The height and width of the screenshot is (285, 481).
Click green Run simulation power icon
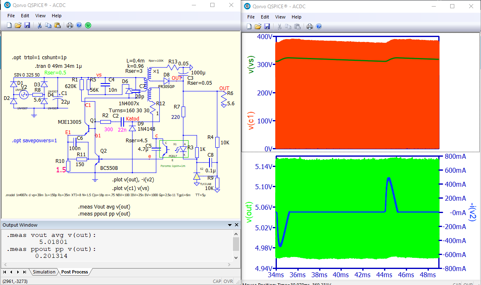[x=88, y=25]
